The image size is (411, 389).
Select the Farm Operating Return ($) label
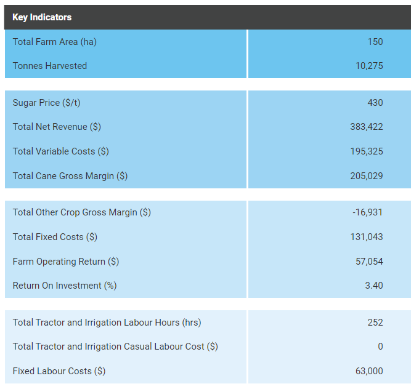(x=65, y=262)
